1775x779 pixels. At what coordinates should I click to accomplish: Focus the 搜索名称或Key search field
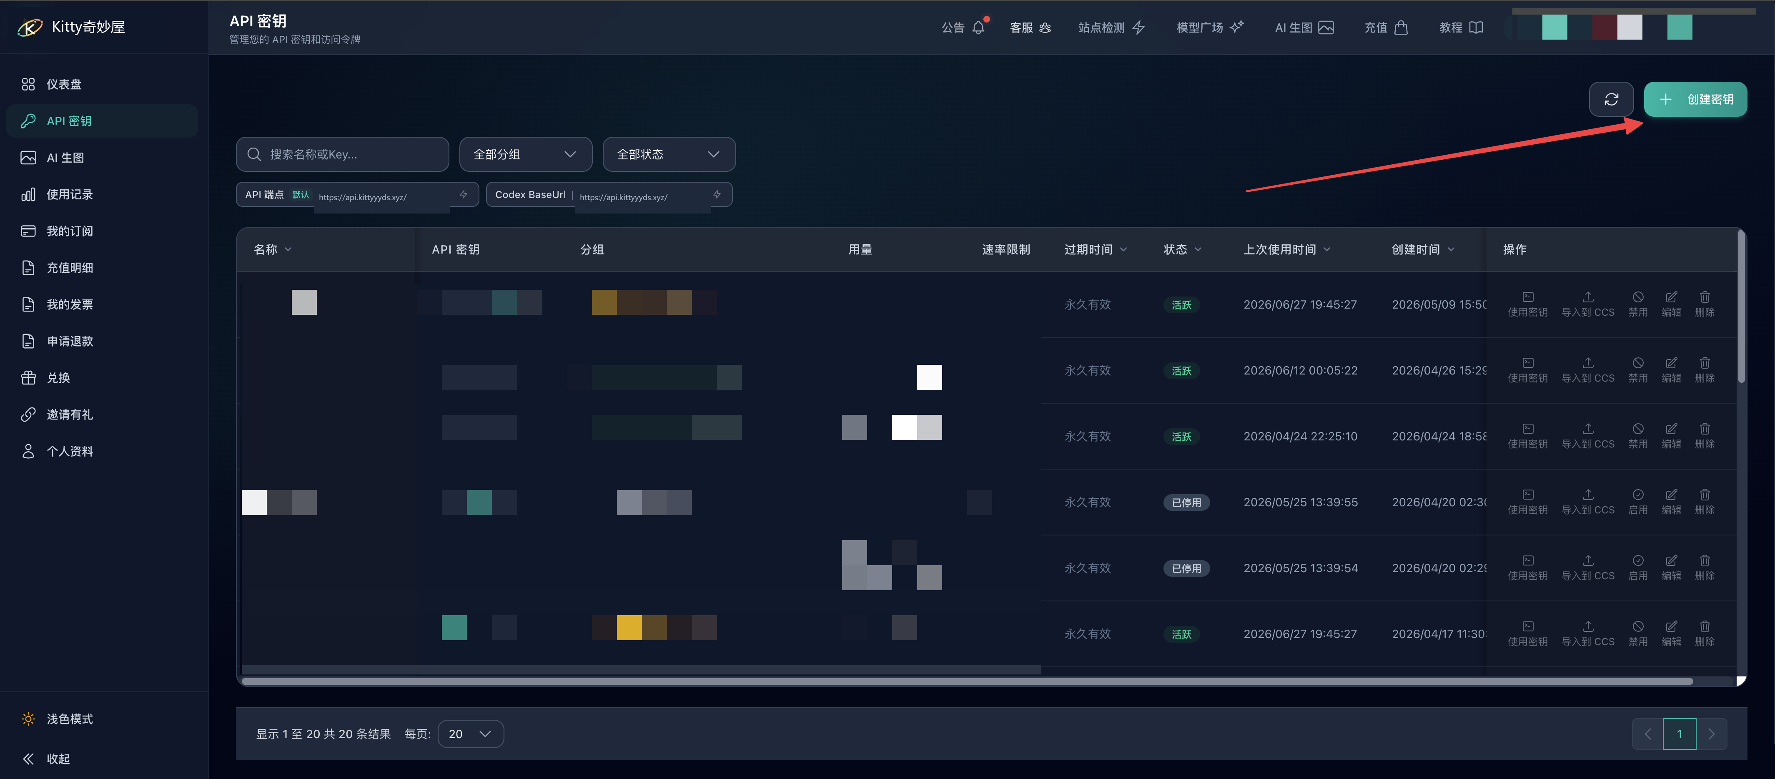point(343,154)
